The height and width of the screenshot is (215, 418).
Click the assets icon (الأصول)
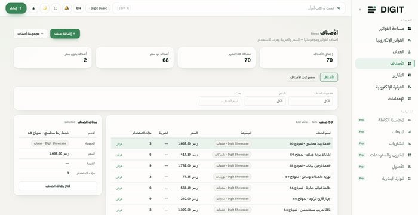(x=410, y=167)
